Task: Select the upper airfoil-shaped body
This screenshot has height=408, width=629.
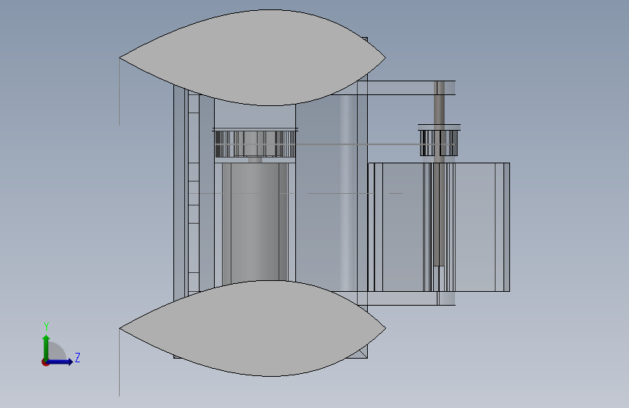Action: click(252, 57)
